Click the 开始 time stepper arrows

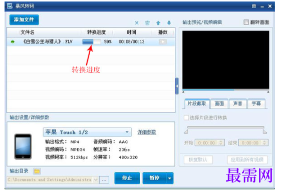(221, 143)
